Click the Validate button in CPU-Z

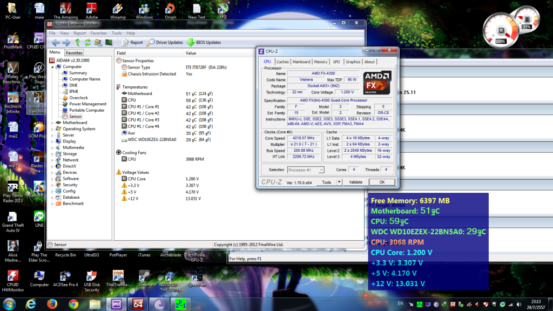click(355, 182)
